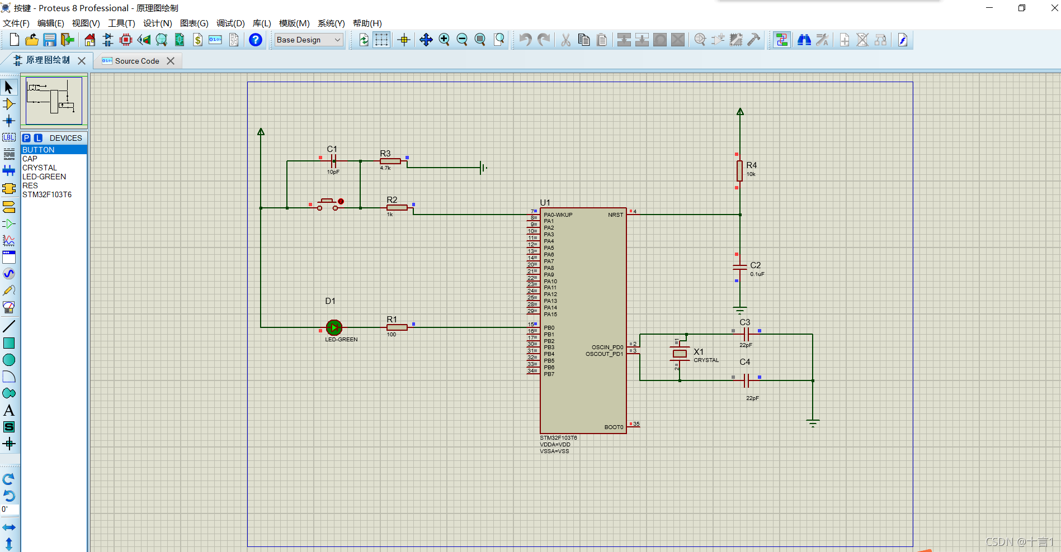Select the Component mode tool

tap(9, 104)
